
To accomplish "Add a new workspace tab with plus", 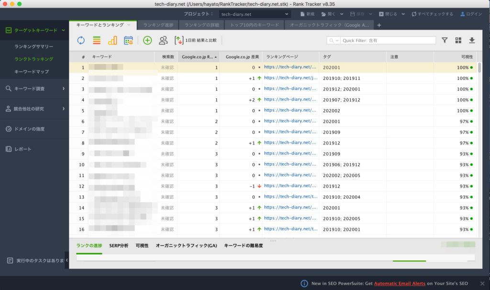I will pyautogui.click(x=379, y=25).
